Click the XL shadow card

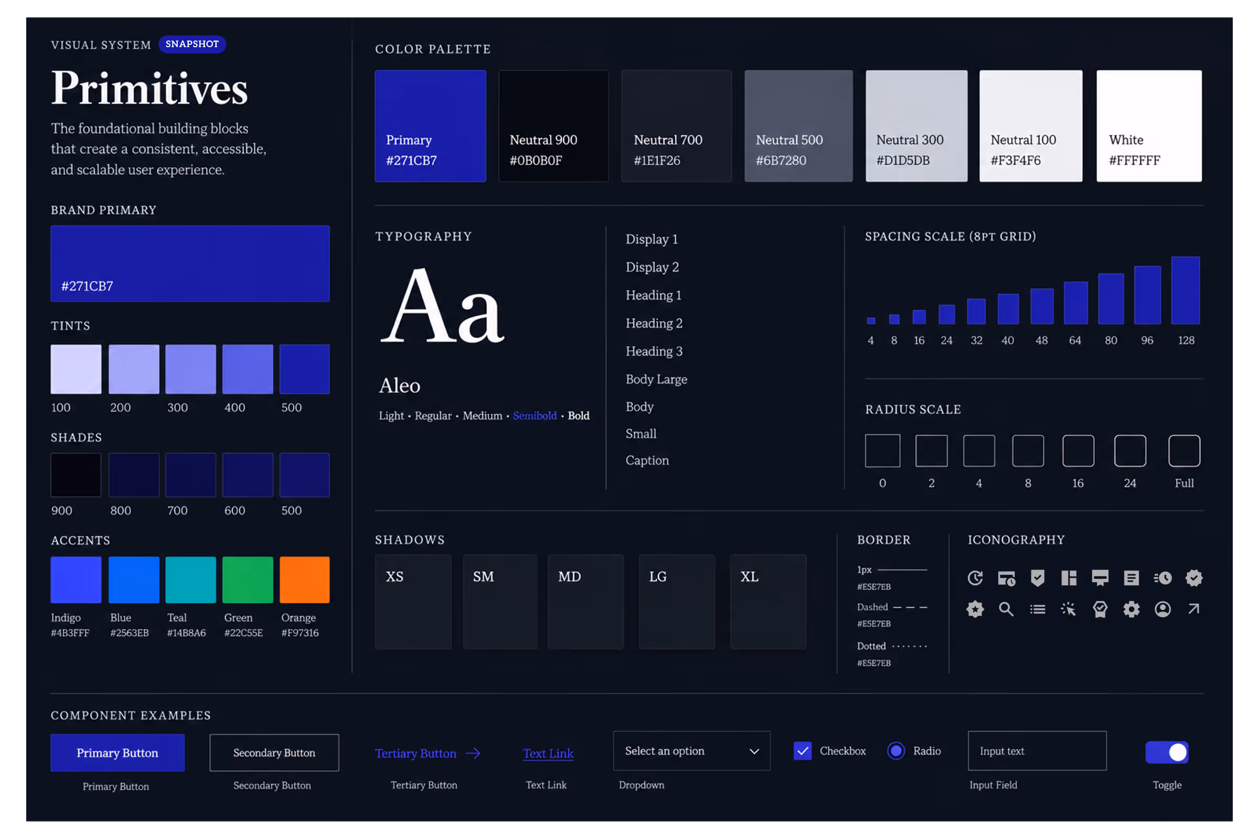(769, 602)
